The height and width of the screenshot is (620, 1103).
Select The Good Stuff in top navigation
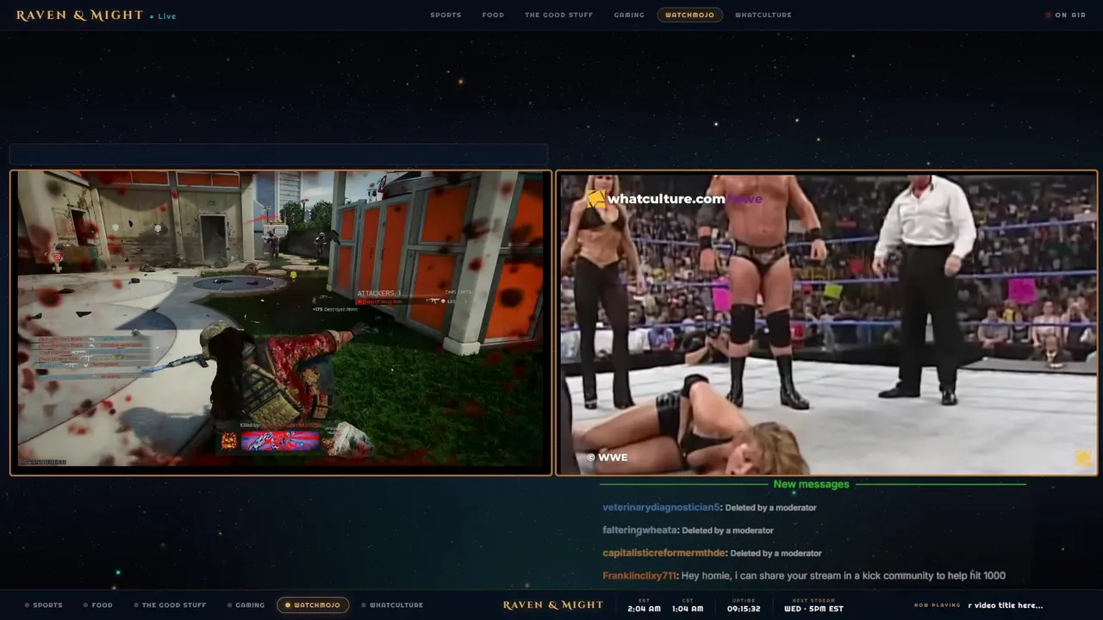click(558, 15)
